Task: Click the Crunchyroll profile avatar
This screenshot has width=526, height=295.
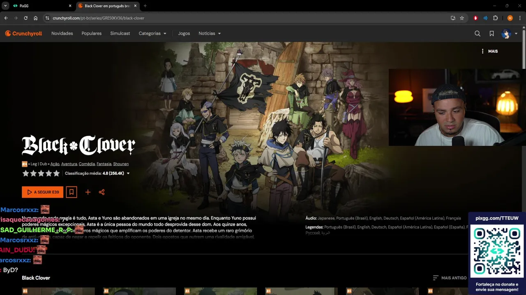Action: point(506,34)
